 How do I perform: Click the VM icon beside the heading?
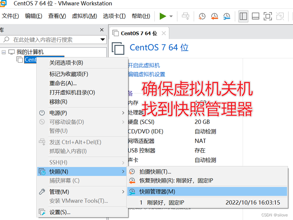click(118, 48)
